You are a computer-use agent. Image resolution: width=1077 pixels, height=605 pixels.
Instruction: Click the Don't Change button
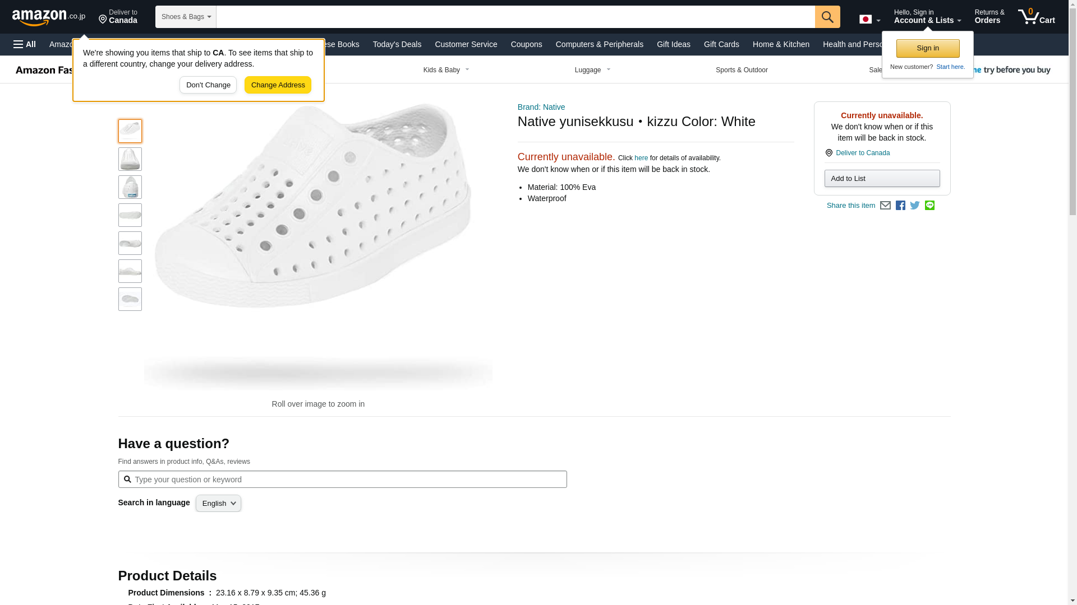click(x=208, y=85)
